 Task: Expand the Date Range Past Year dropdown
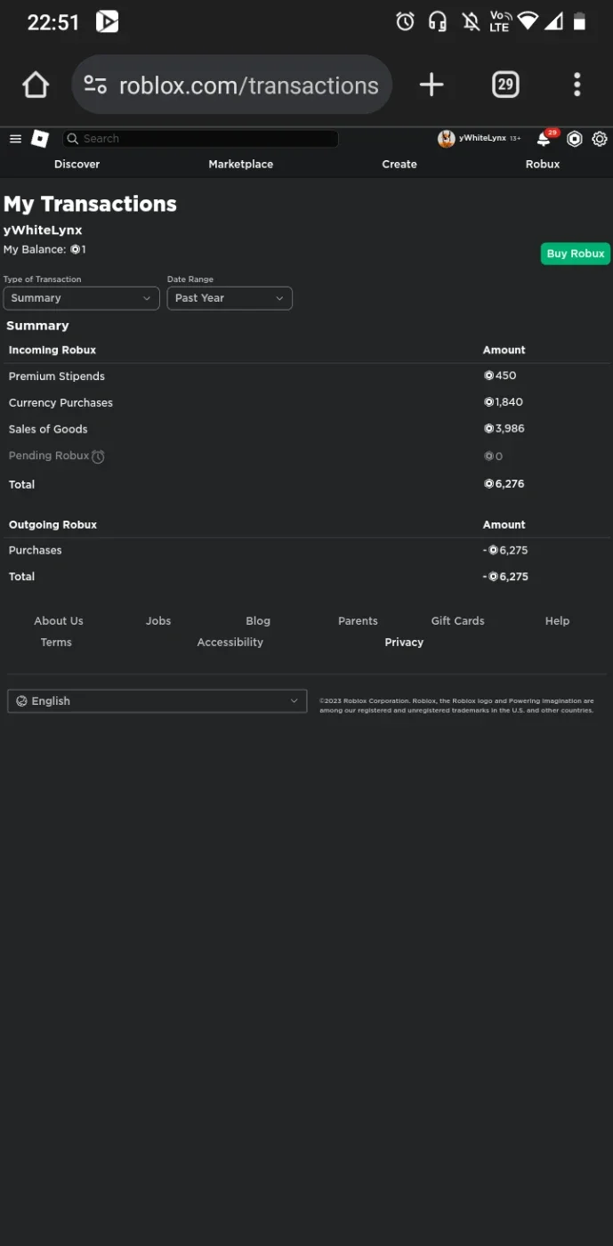230,298
